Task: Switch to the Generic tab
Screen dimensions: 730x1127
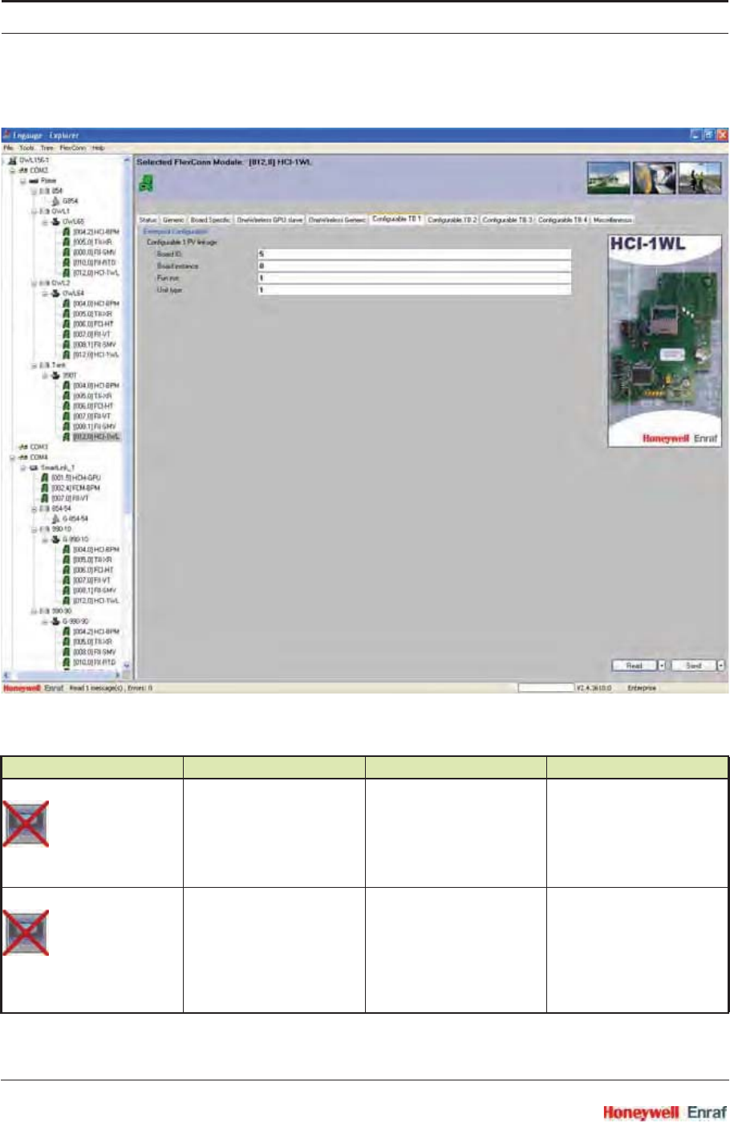Action: coord(173,220)
